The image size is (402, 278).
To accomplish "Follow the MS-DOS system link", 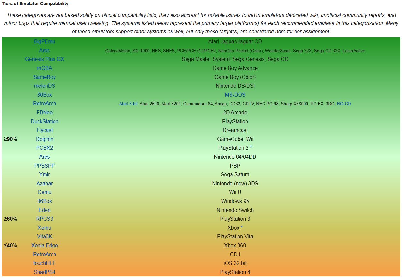I will 235,95.
